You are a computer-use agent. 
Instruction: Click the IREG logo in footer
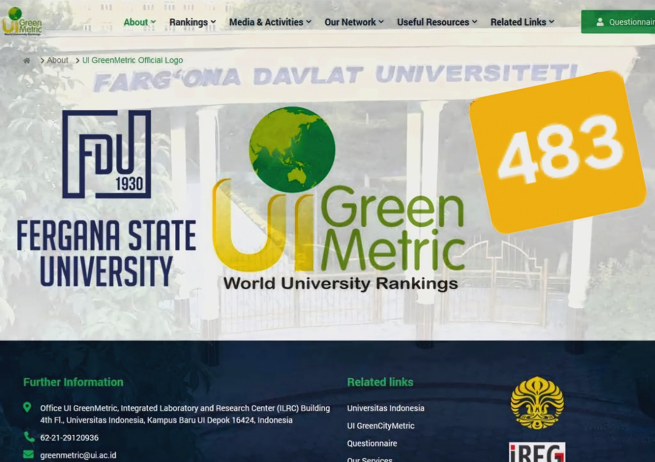pos(537,452)
